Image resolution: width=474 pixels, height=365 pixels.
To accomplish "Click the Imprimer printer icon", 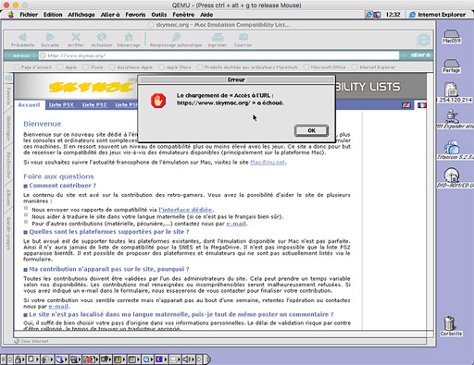I will (x=218, y=37).
